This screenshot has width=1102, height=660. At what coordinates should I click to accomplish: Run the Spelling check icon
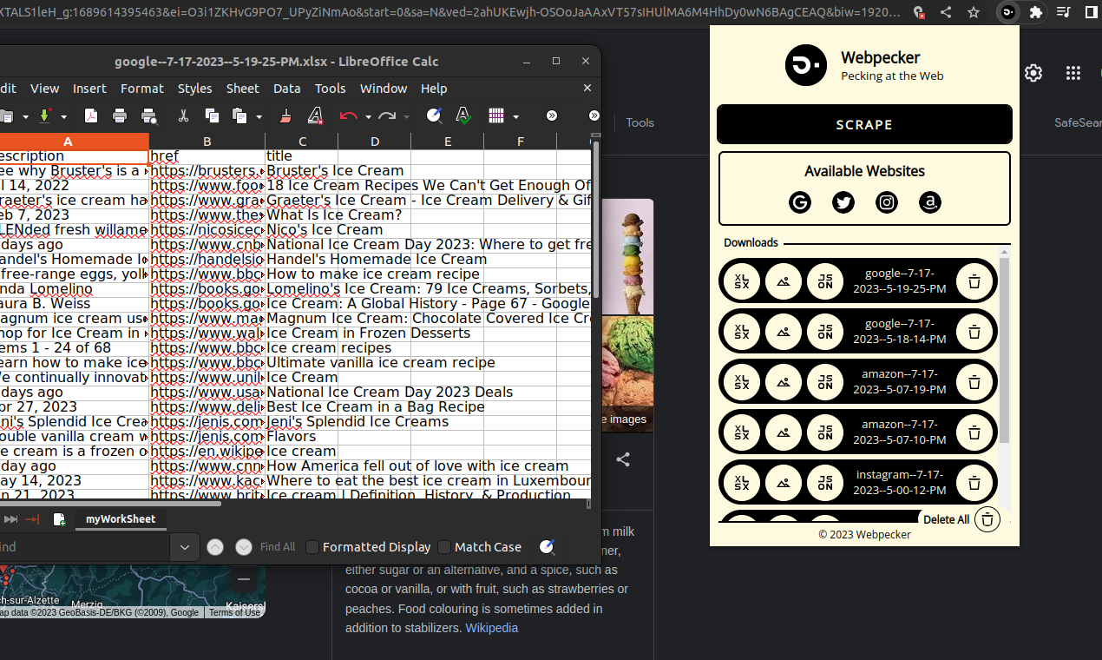[x=463, y=115]
